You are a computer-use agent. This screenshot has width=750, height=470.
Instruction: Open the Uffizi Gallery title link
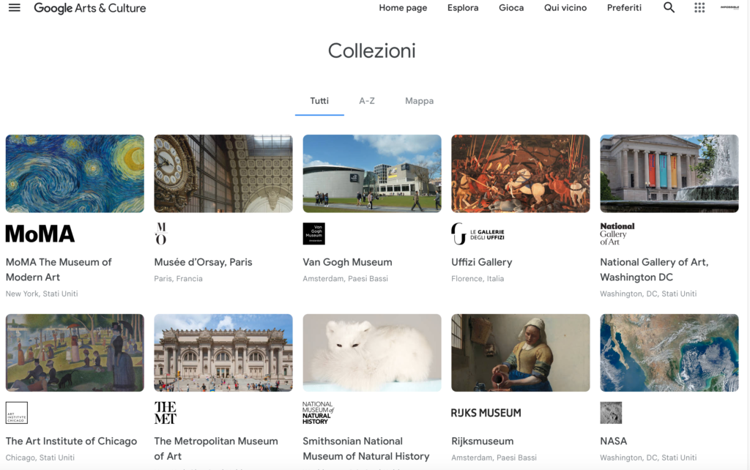[x=482, y=262]
